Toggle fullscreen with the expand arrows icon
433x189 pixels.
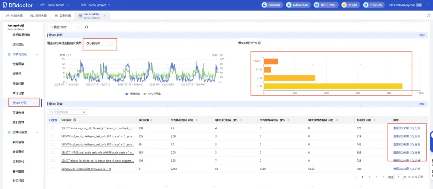(x=428, y=16)
